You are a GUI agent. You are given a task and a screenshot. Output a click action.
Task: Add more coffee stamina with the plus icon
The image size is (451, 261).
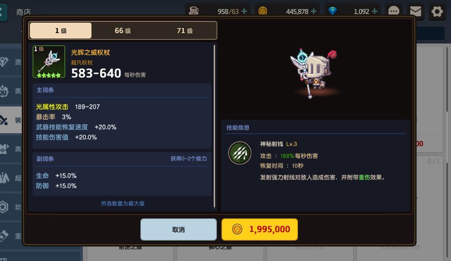click(x=244, y=11)
